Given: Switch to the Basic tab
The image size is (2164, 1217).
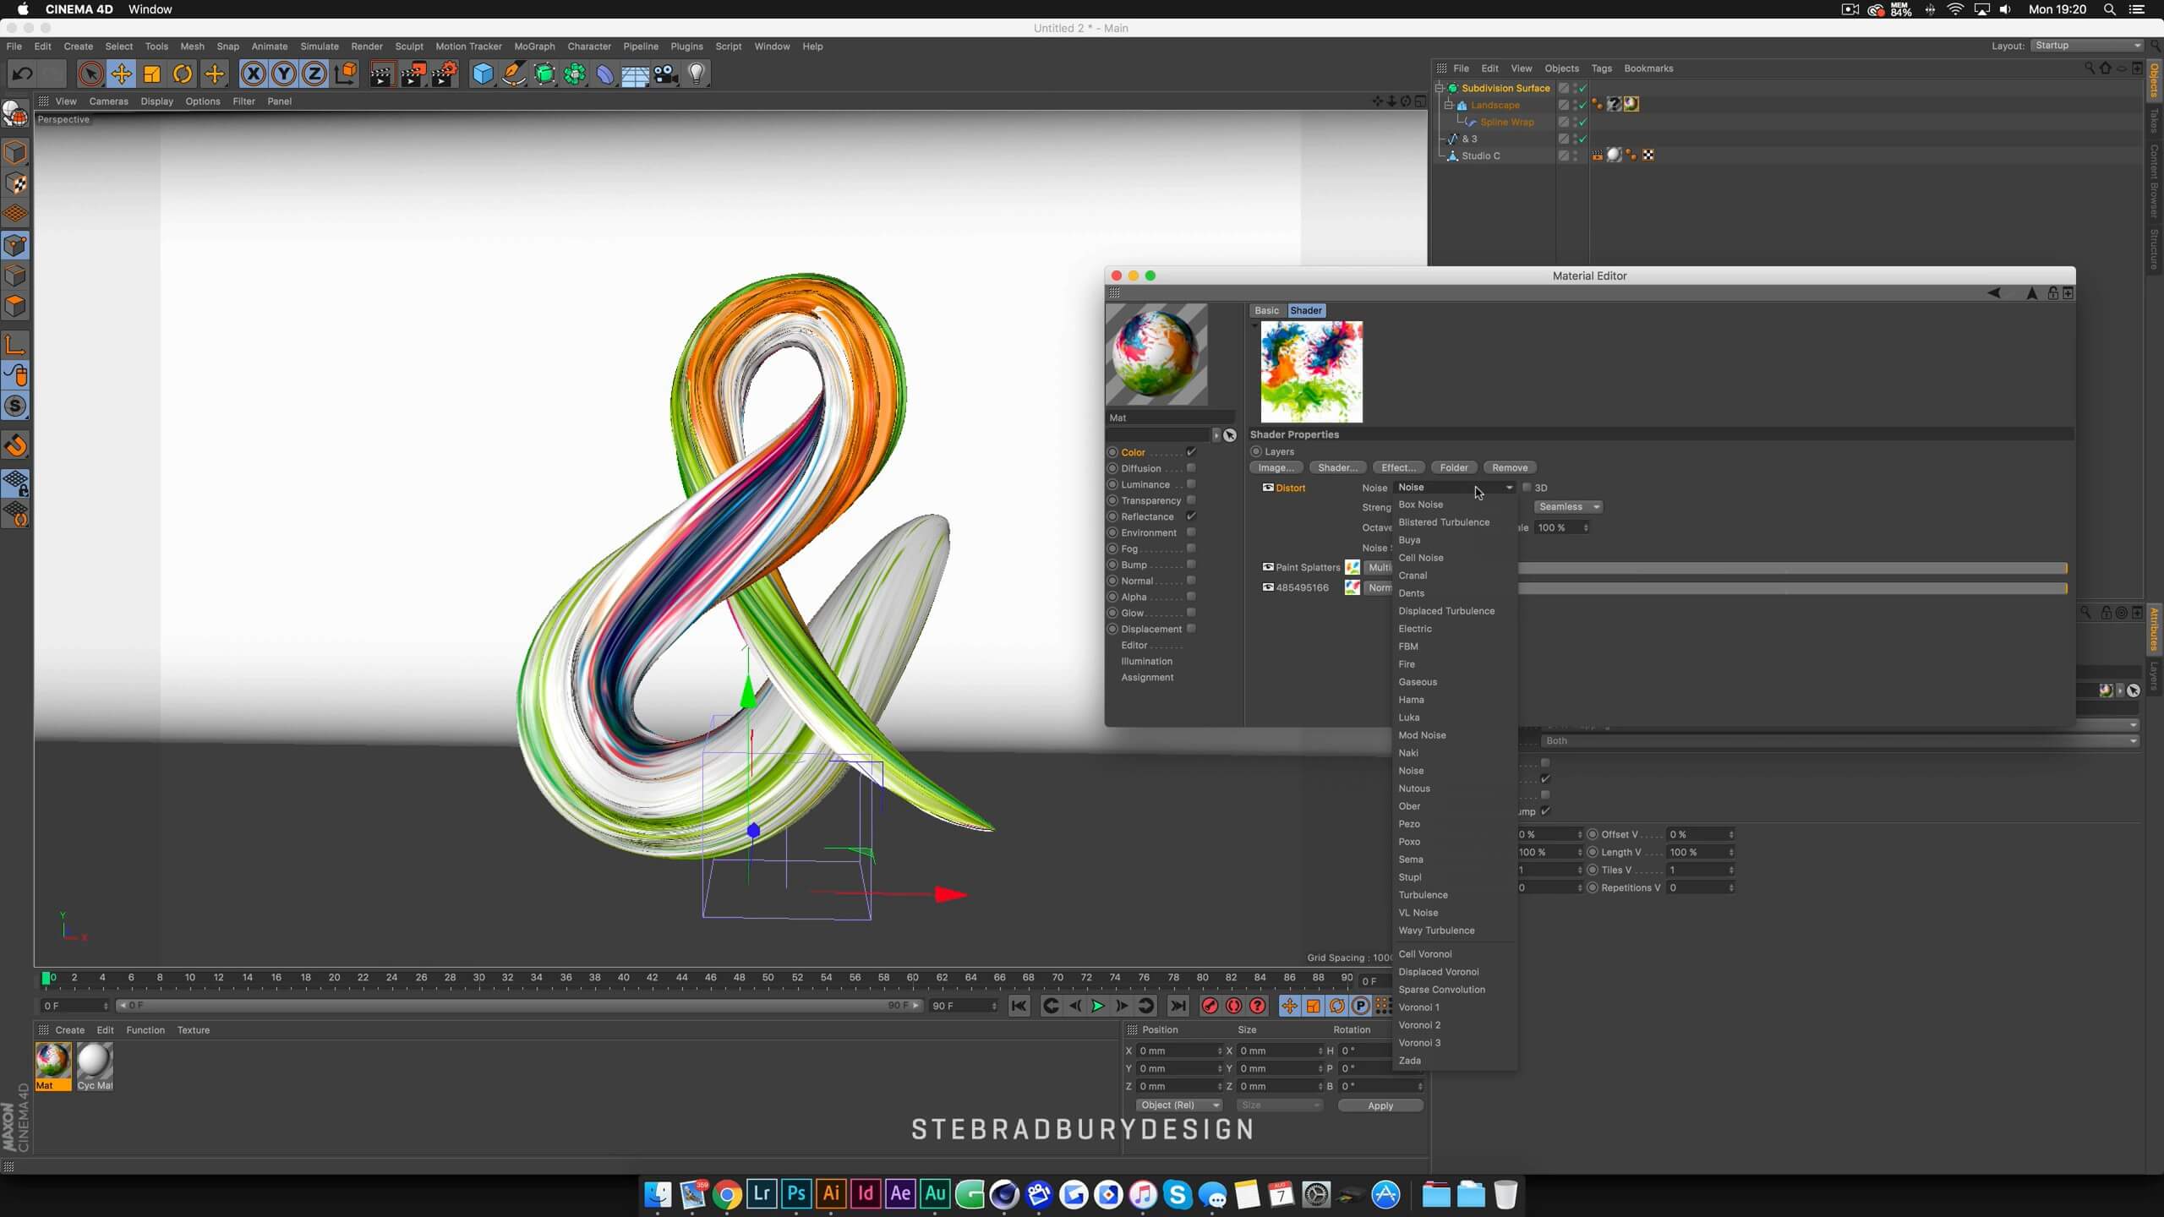Looking at the screenshot, I should coord(1266,310).
